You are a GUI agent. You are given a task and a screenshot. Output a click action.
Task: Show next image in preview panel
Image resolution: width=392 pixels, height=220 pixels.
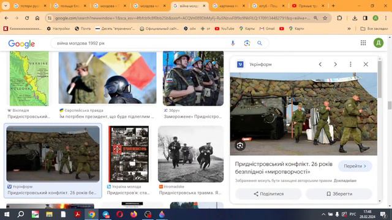pos(335,64)
